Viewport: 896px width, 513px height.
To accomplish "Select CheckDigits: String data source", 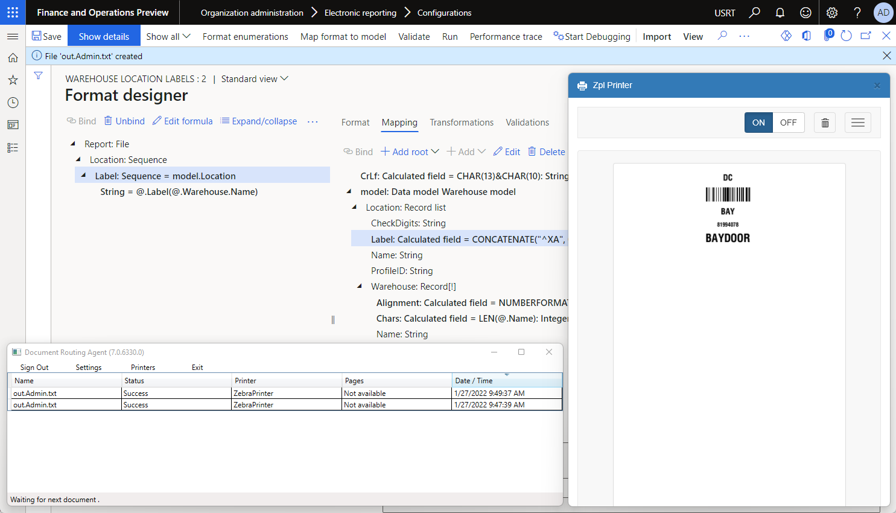I will coord(408,223).
